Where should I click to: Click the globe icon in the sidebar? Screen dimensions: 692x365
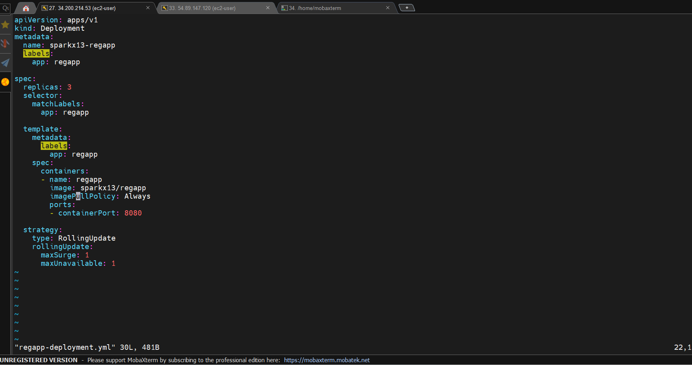point(5,82)
